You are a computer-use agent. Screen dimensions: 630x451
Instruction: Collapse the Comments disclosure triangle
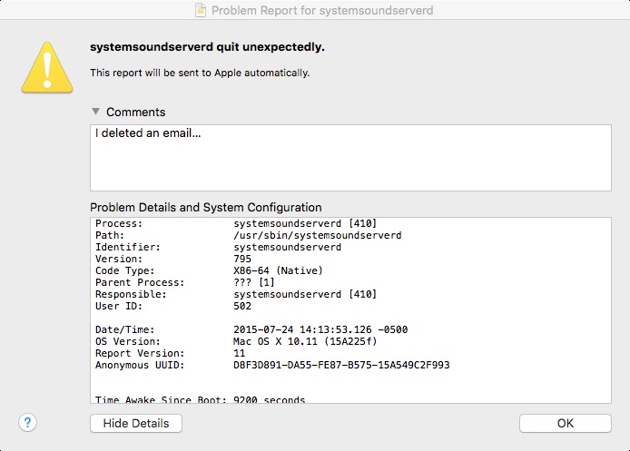coord(95,113)
